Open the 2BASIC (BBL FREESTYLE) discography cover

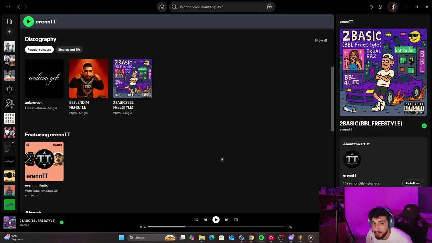[133, 79]
